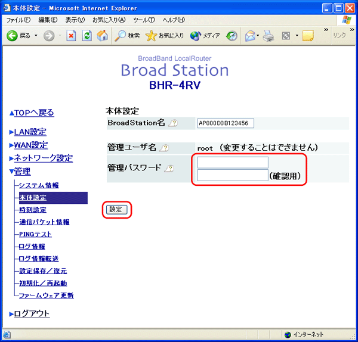This screenshot has height=342, width=358.
Task: Click the first 管理パスワード password field
Action: pos(233,163)
